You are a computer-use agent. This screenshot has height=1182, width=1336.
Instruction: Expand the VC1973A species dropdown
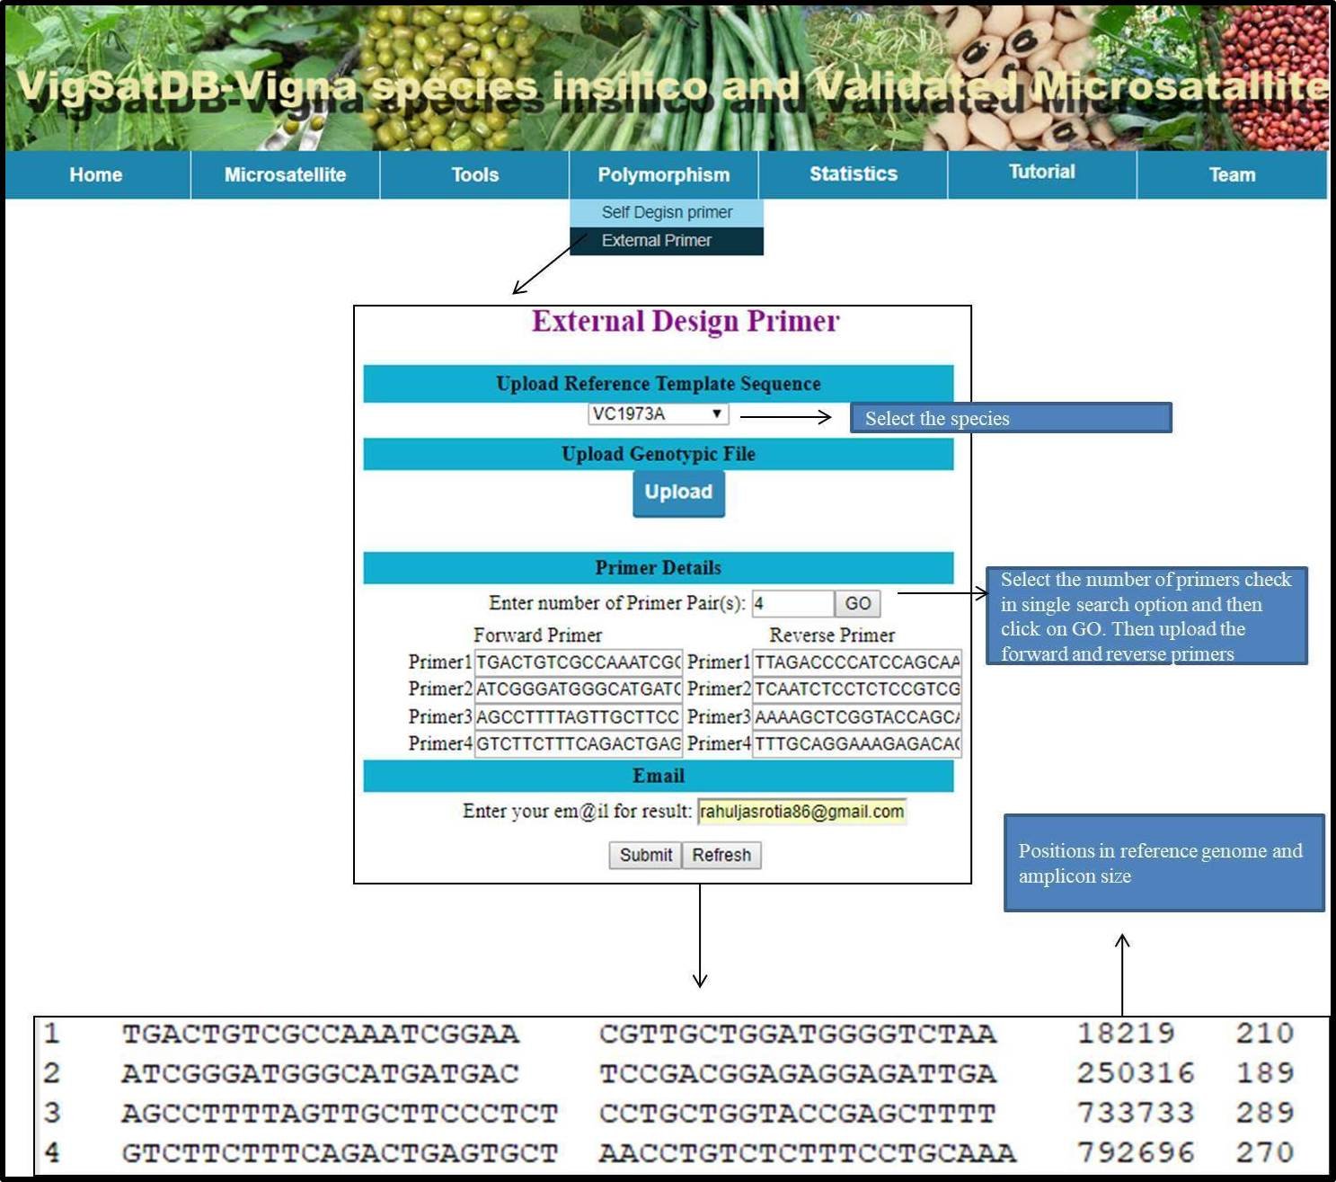point(658,413)
